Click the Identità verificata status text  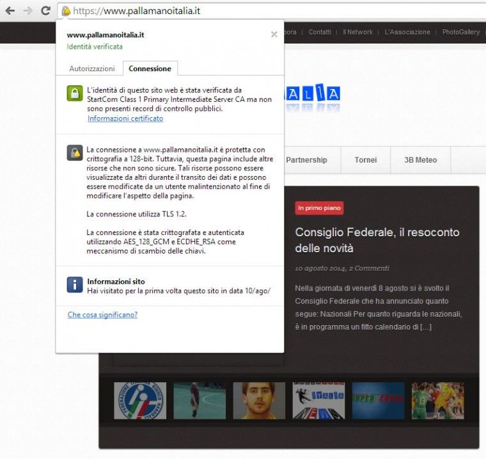(x=95, y=47)
